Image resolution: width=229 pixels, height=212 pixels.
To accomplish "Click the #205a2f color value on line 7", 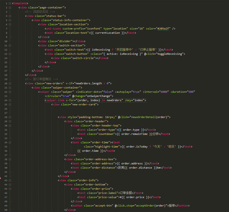I will [163, 29].
